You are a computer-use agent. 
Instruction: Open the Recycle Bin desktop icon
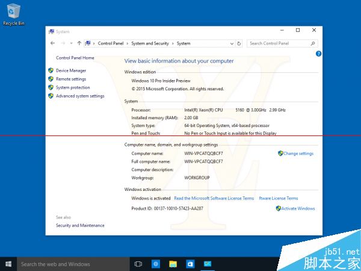[14, 14]
